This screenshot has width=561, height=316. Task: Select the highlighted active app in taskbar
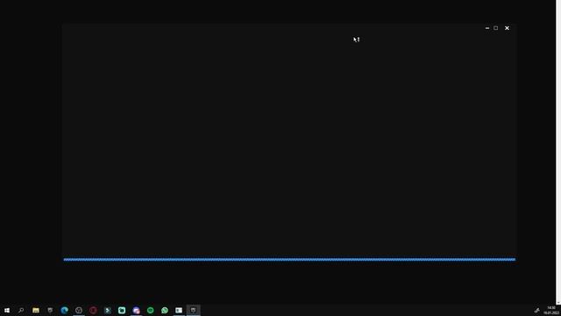[x=193, y=310]
